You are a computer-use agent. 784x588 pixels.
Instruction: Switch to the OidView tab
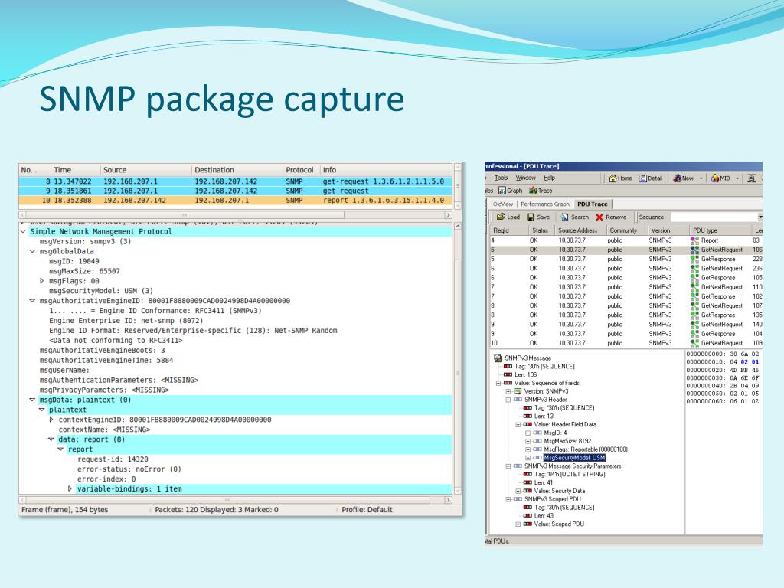502,204
